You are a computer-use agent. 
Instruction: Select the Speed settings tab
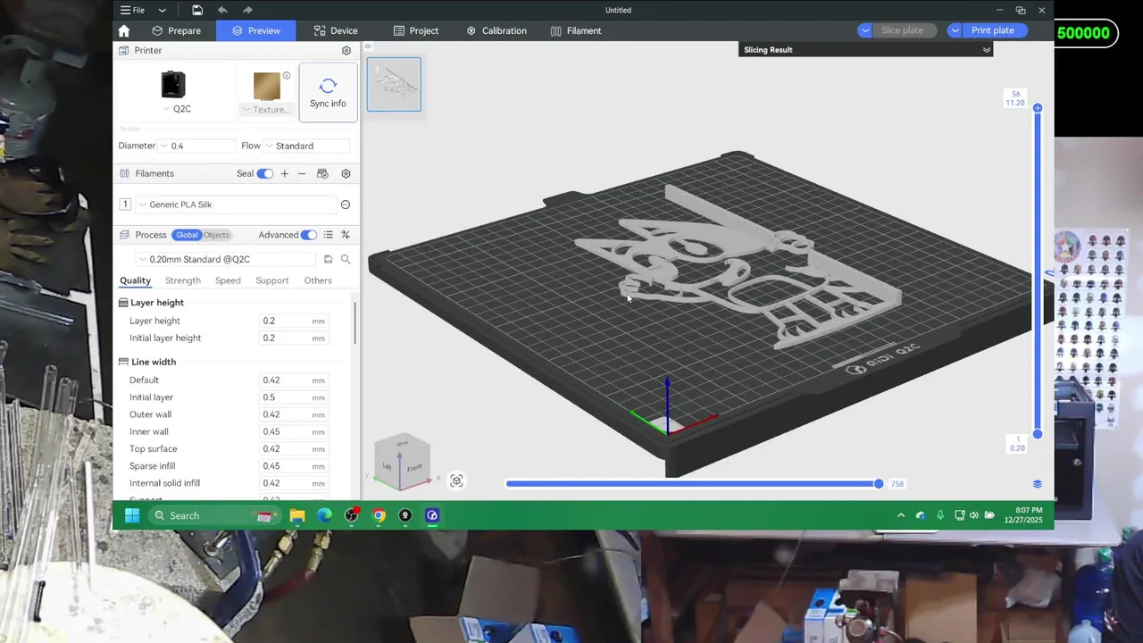pos(228,280)
